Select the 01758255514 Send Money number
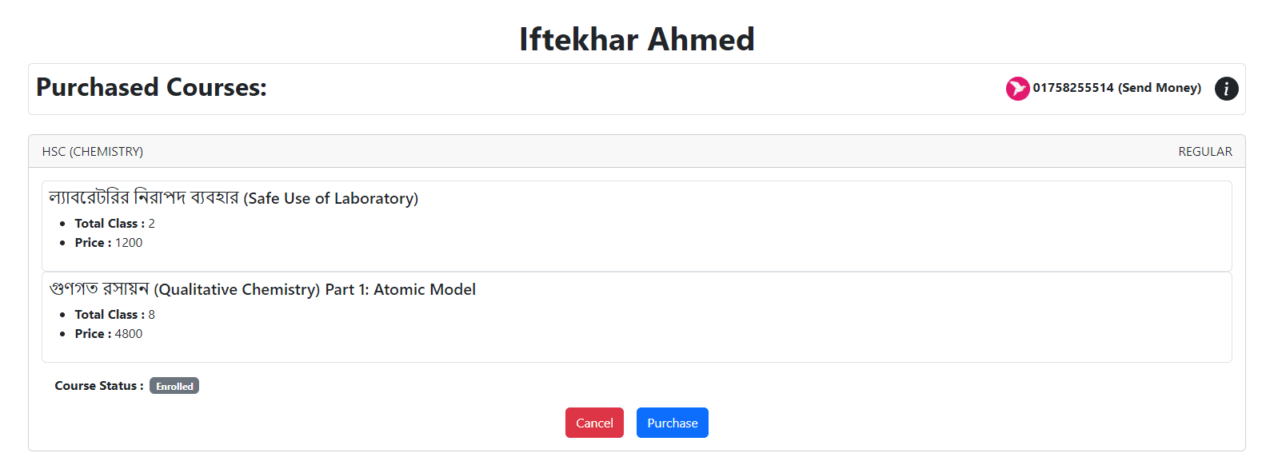 point(1116,88)
